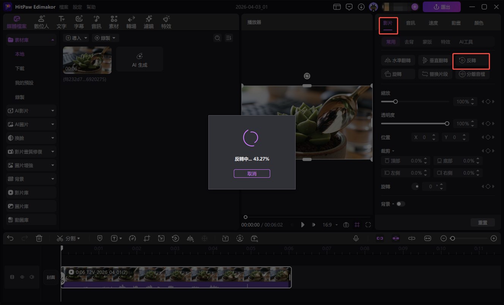
Task: Click the search icon in media panel
Action: point(217,38)
